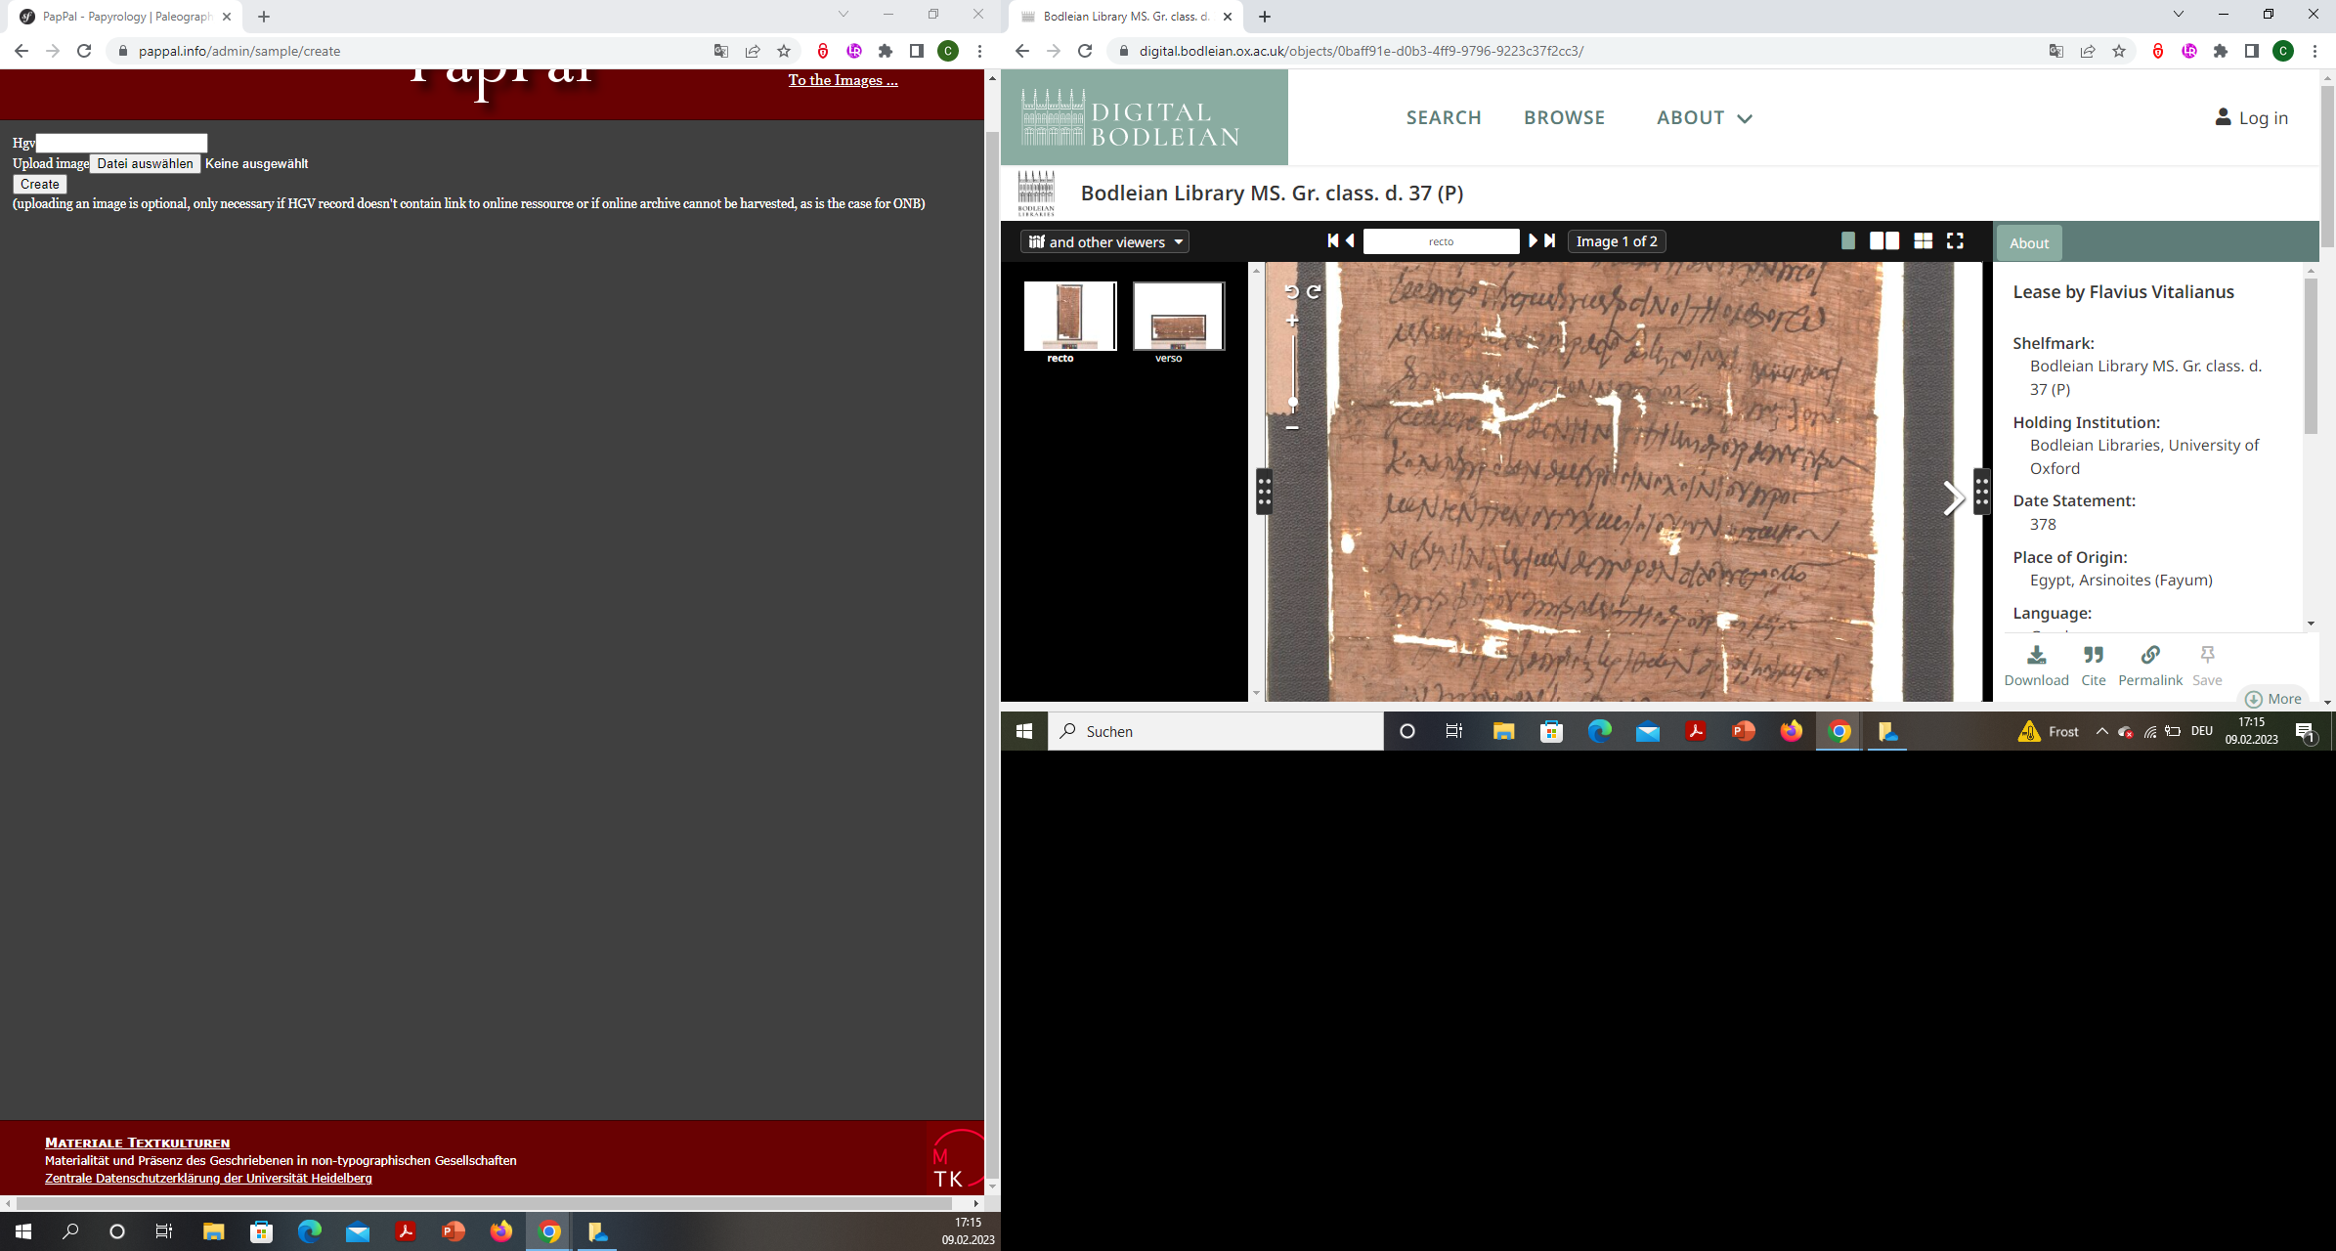Enter fullscreen viewer mode

click(1955, 241)
